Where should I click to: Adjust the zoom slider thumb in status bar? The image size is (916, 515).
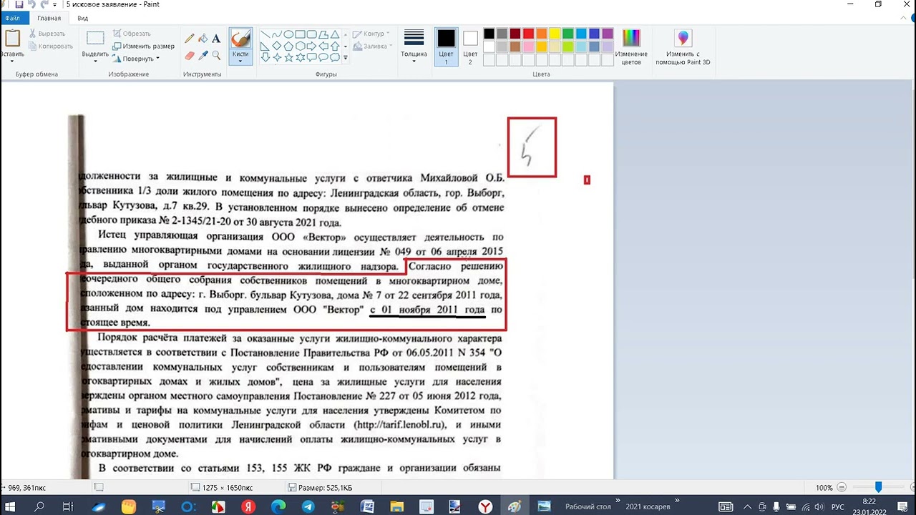[878, 487]
